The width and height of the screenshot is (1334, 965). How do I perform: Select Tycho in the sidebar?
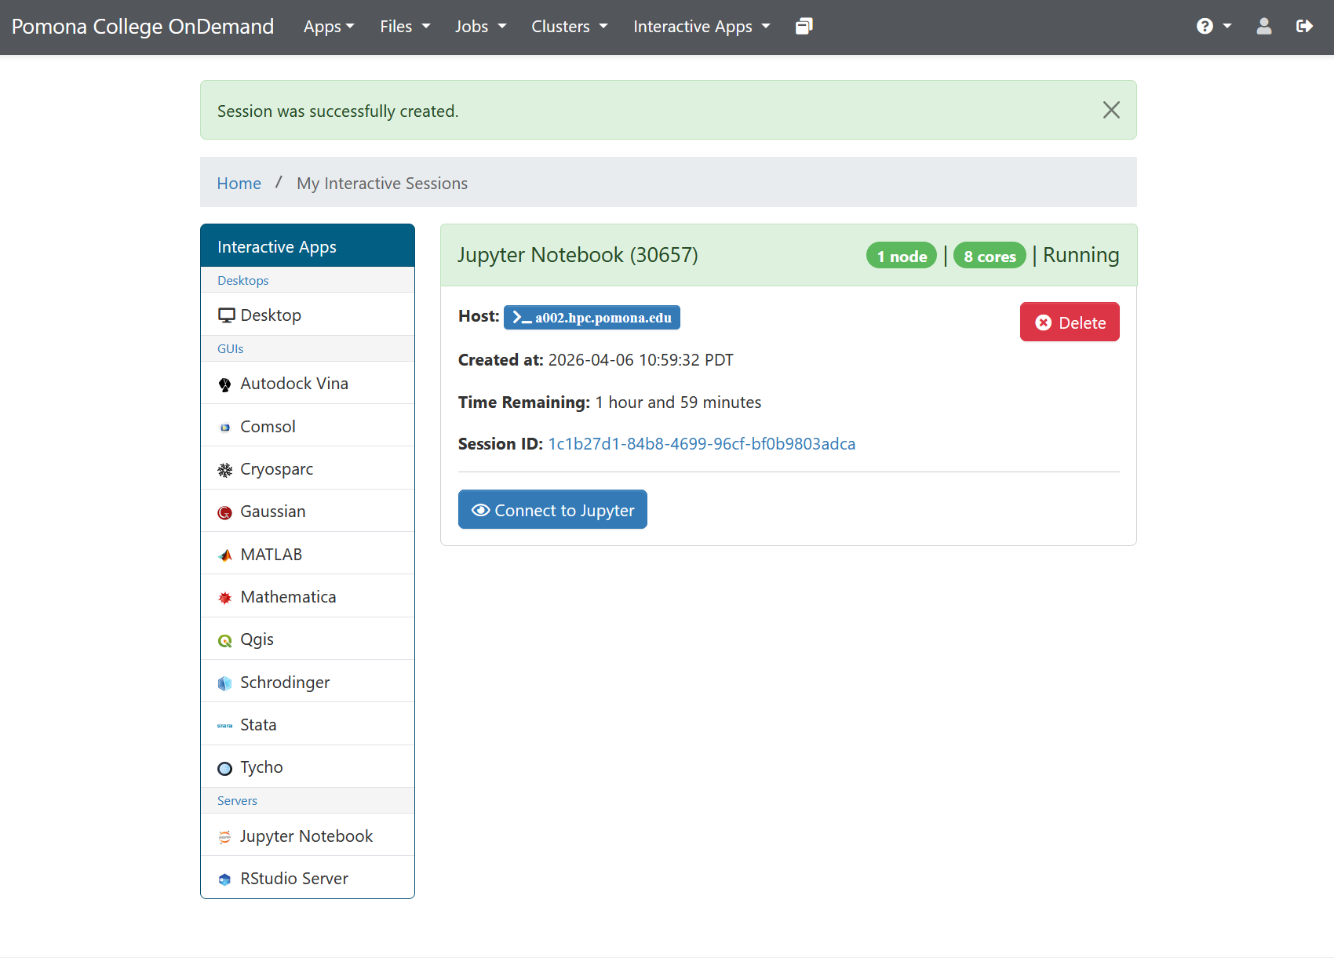click(308, 767)
